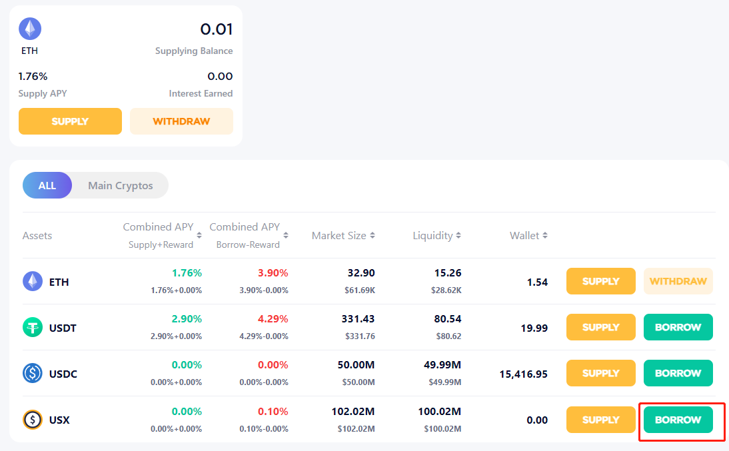This screenshot has height=451, width=729.
Task: Click the USDT Tether icon
Action: click(33, 327)
